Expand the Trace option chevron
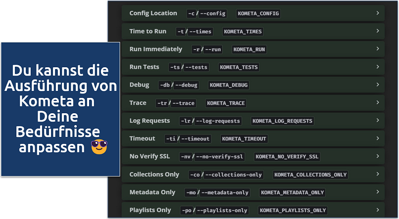This screenshot has height=219, width=399. [378, 103]
